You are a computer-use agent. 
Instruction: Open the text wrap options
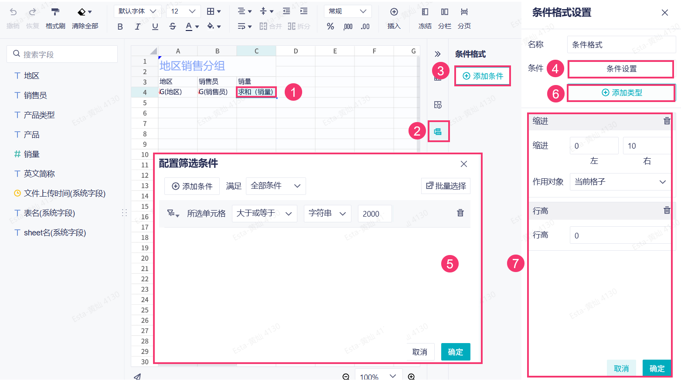tap(245, 27)
